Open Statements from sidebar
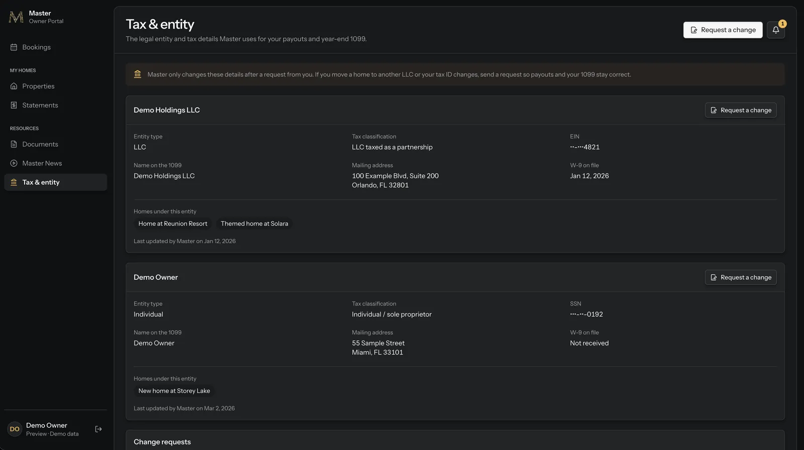 pyautogui.click(x=55, y=105)
